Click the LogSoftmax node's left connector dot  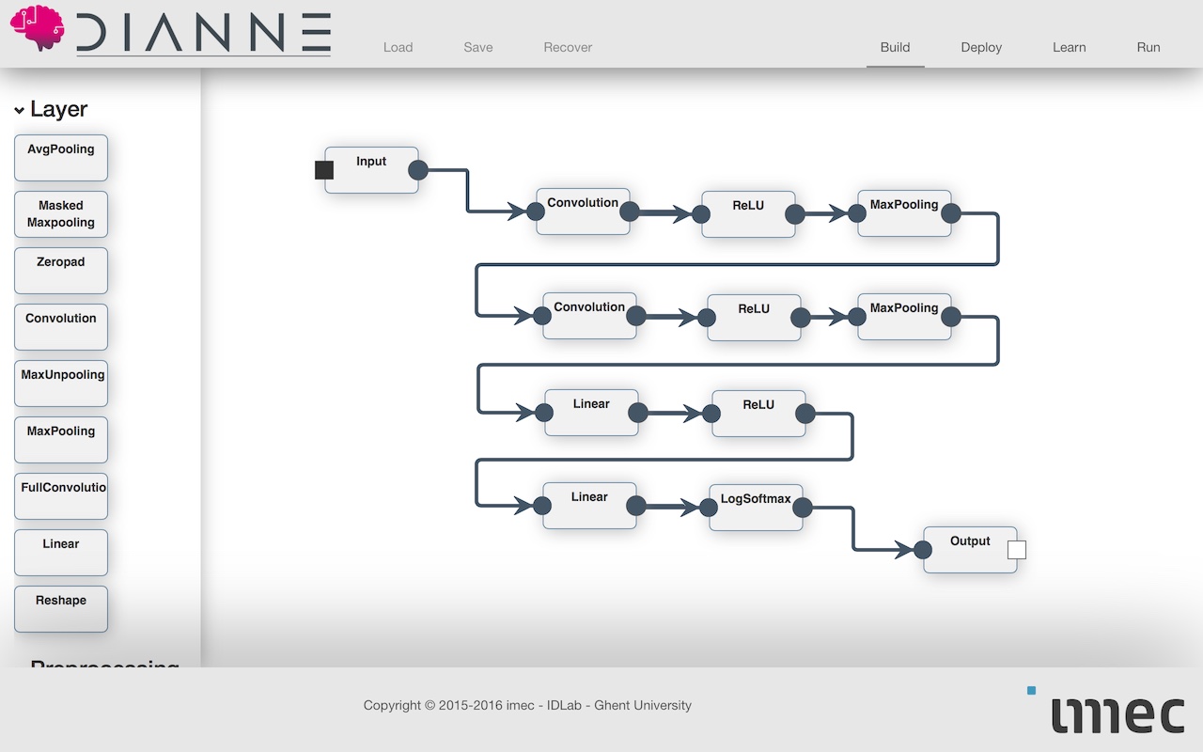710,508
